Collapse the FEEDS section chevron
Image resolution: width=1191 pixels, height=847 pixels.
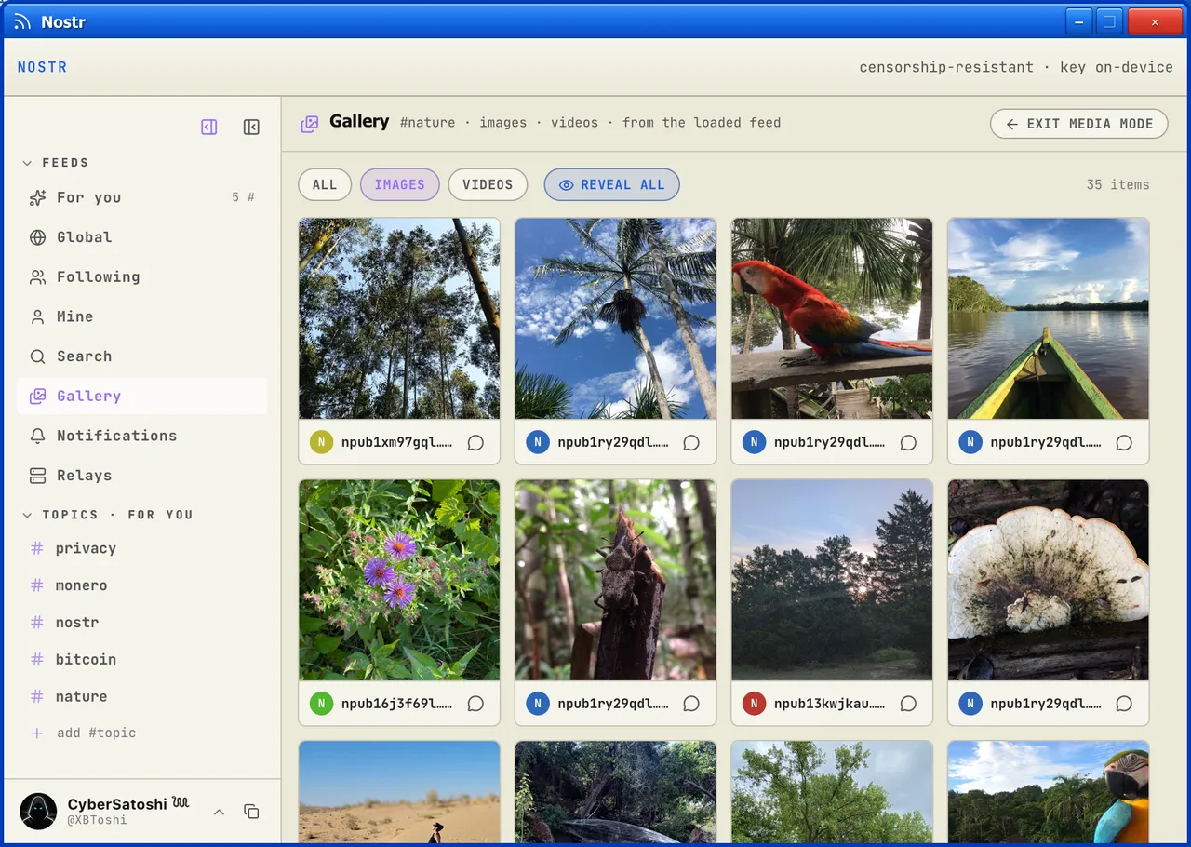click(27, 163)
